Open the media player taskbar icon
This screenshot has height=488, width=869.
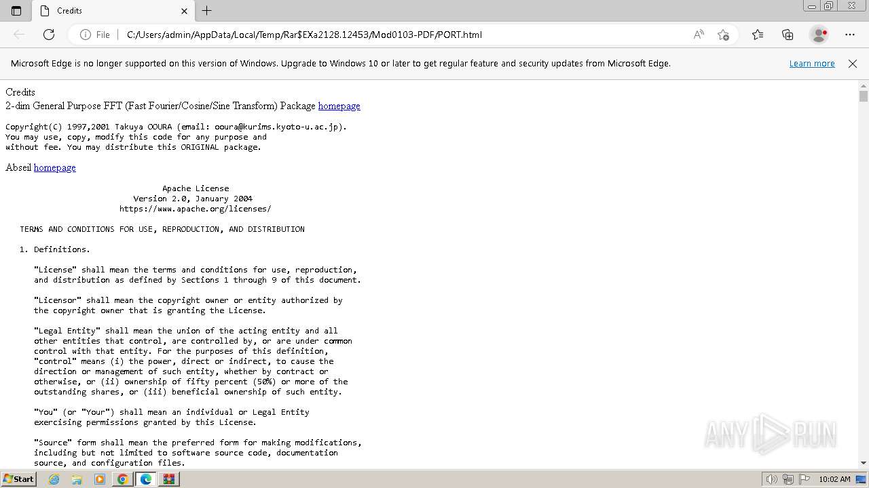[100, 479]
